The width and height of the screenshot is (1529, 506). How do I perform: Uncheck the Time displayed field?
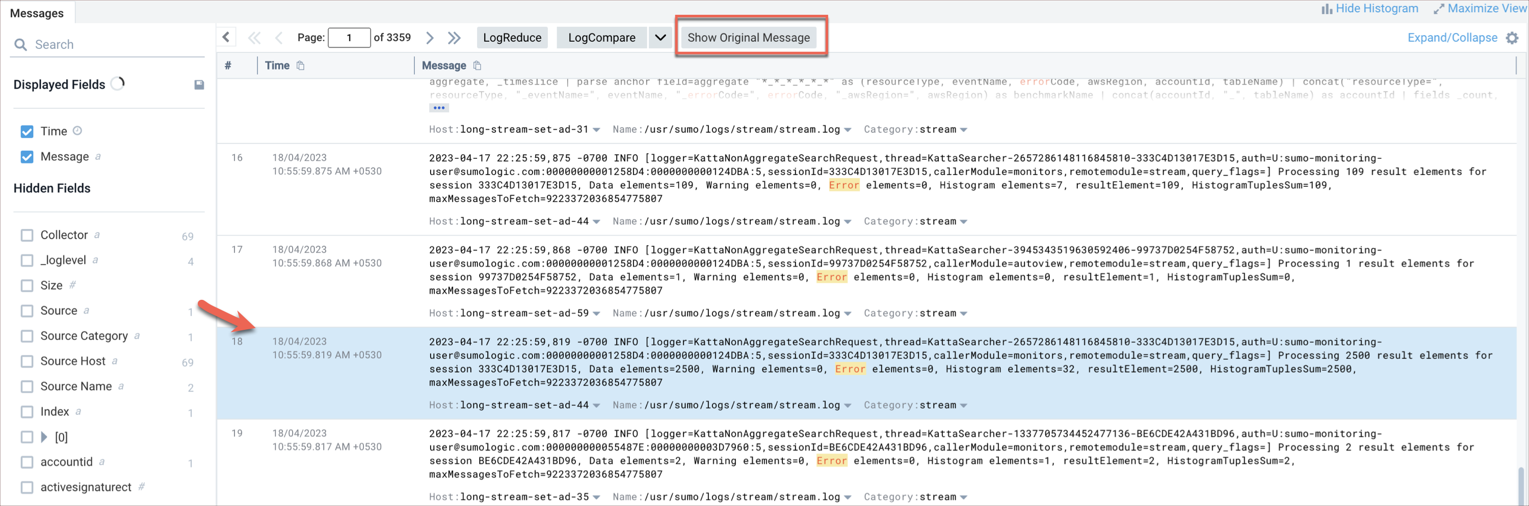click(x=27, y=131)
